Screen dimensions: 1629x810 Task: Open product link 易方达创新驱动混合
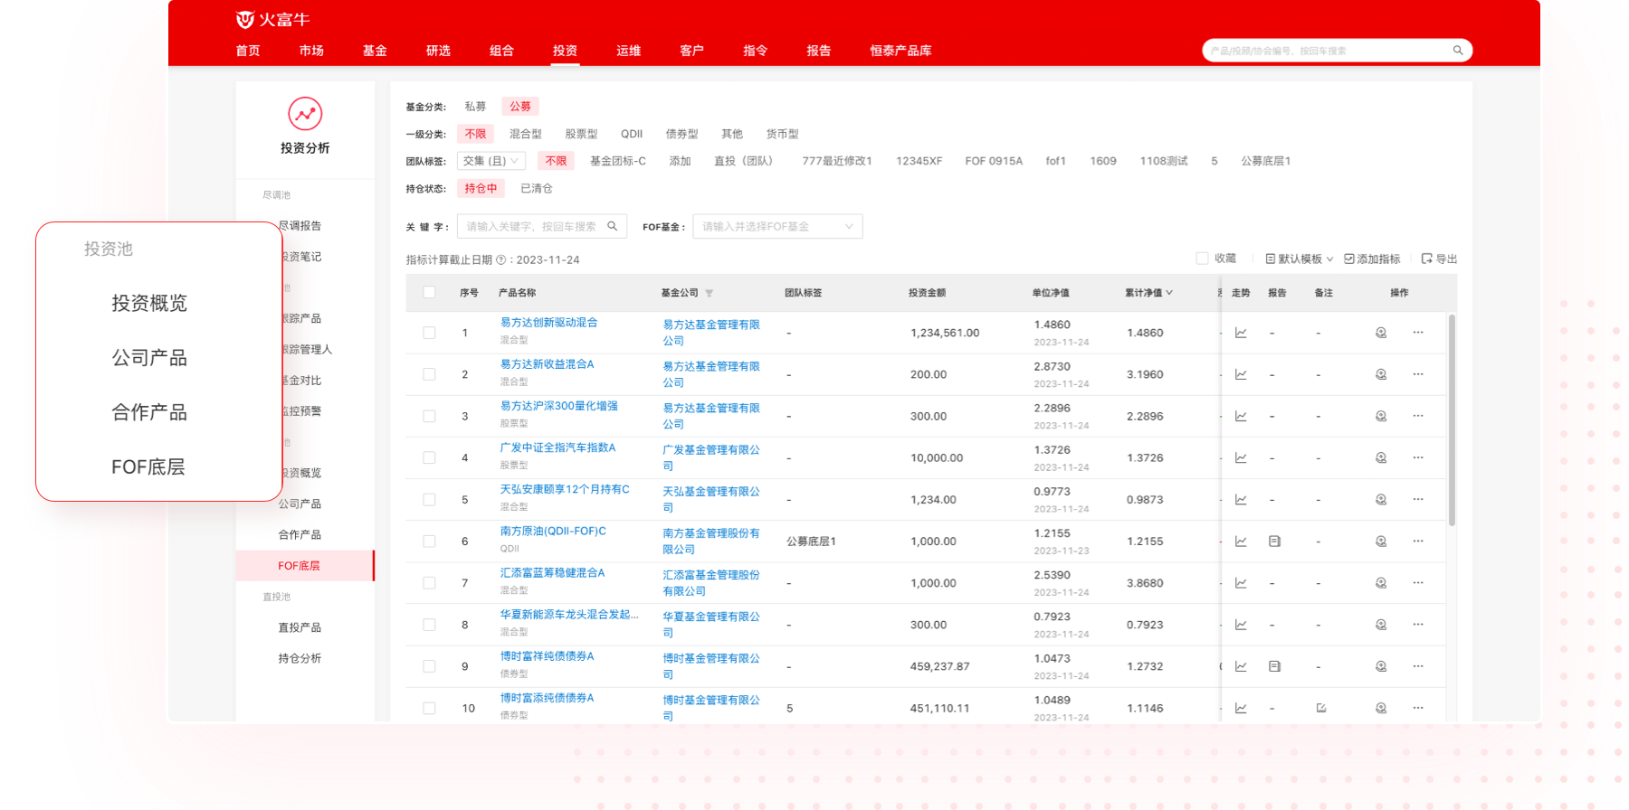pyautogui.click(x=548, y=323)
